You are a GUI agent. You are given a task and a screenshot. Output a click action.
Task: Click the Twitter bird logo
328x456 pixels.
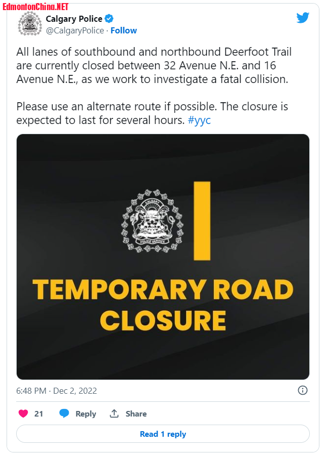click(x=302, y=18)
